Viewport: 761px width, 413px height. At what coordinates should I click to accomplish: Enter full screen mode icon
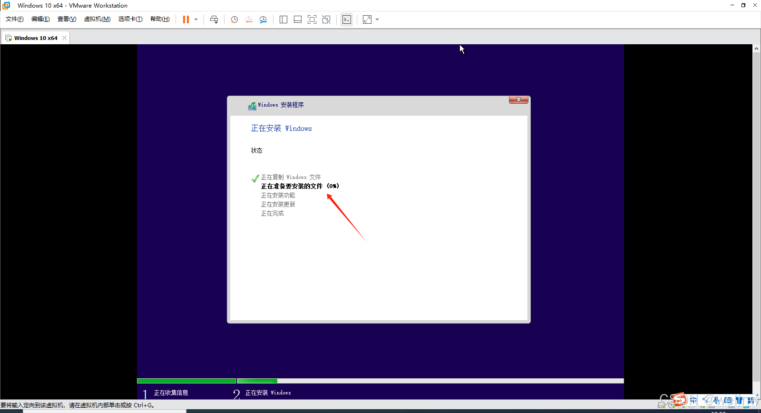(312, 20)
